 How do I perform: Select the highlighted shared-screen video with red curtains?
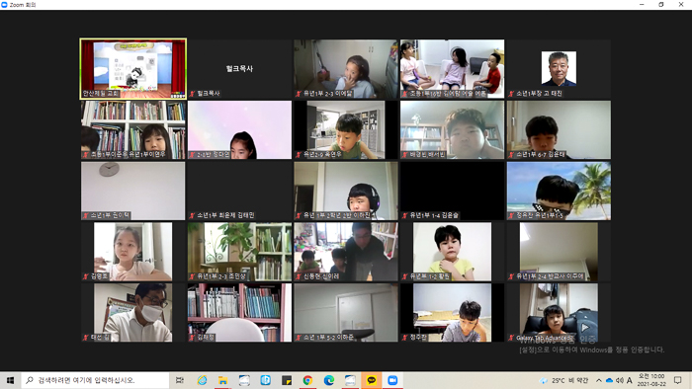pyautogui.click(x=133, y=69)
